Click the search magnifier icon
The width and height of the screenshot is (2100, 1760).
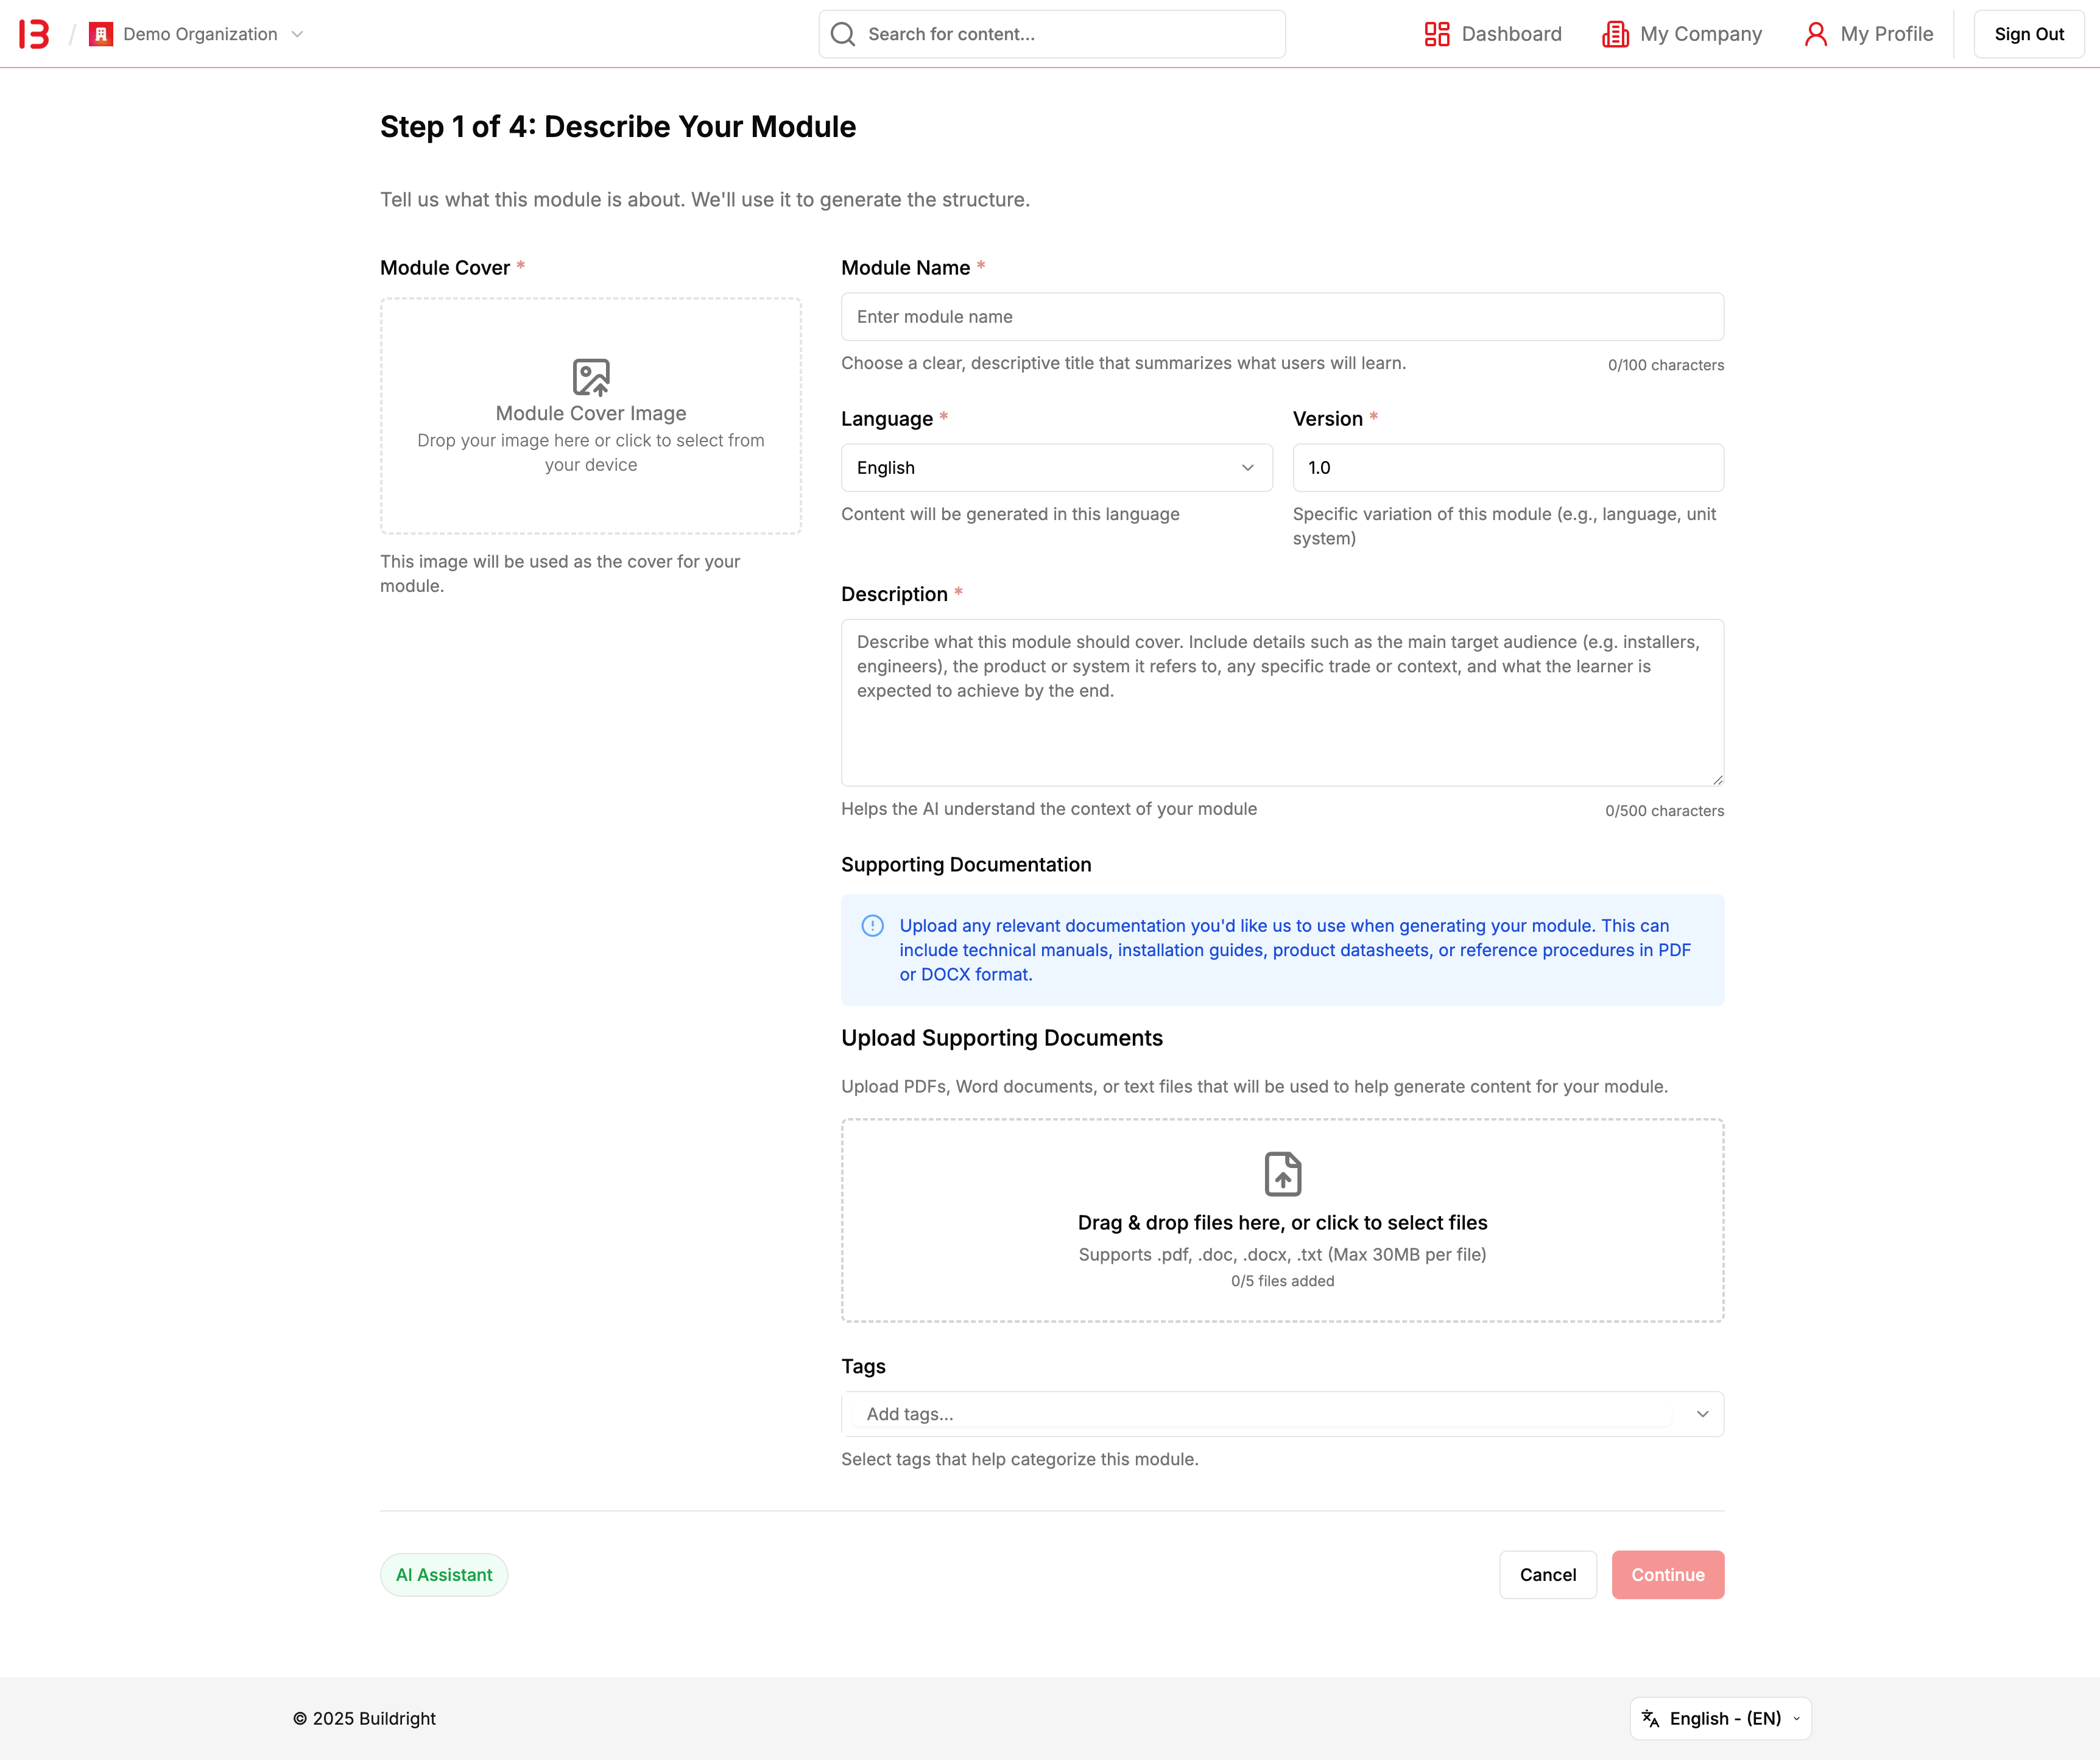pyautogui.click(x=843, y=34)
